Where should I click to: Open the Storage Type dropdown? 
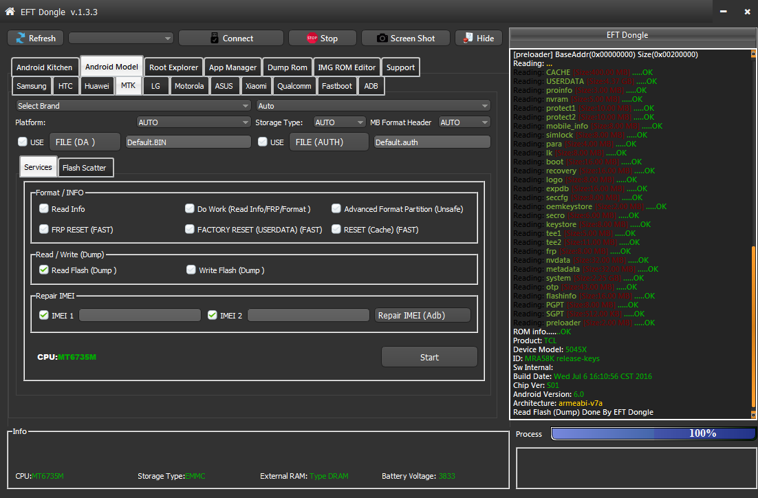point(339,122)
